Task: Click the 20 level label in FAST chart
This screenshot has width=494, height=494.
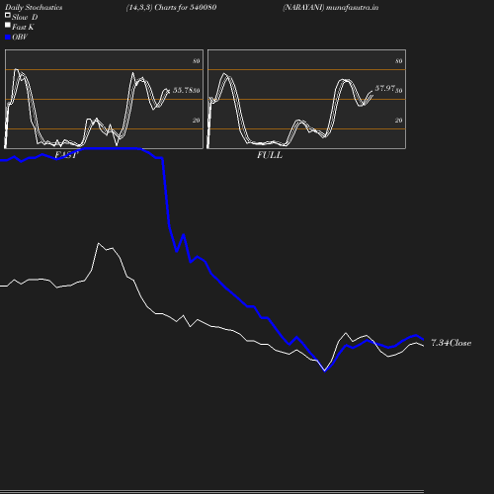Action: pyautogui.click(x=197, y=121)
